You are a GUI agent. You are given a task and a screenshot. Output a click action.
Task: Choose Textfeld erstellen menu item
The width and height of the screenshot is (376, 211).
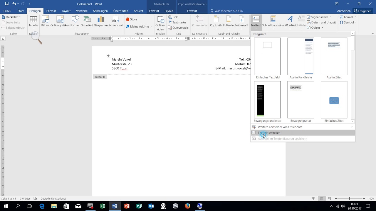[x=303, y=133]
